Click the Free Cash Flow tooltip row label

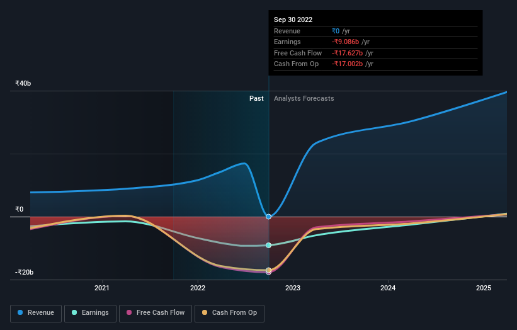click(x=298, y=53)
